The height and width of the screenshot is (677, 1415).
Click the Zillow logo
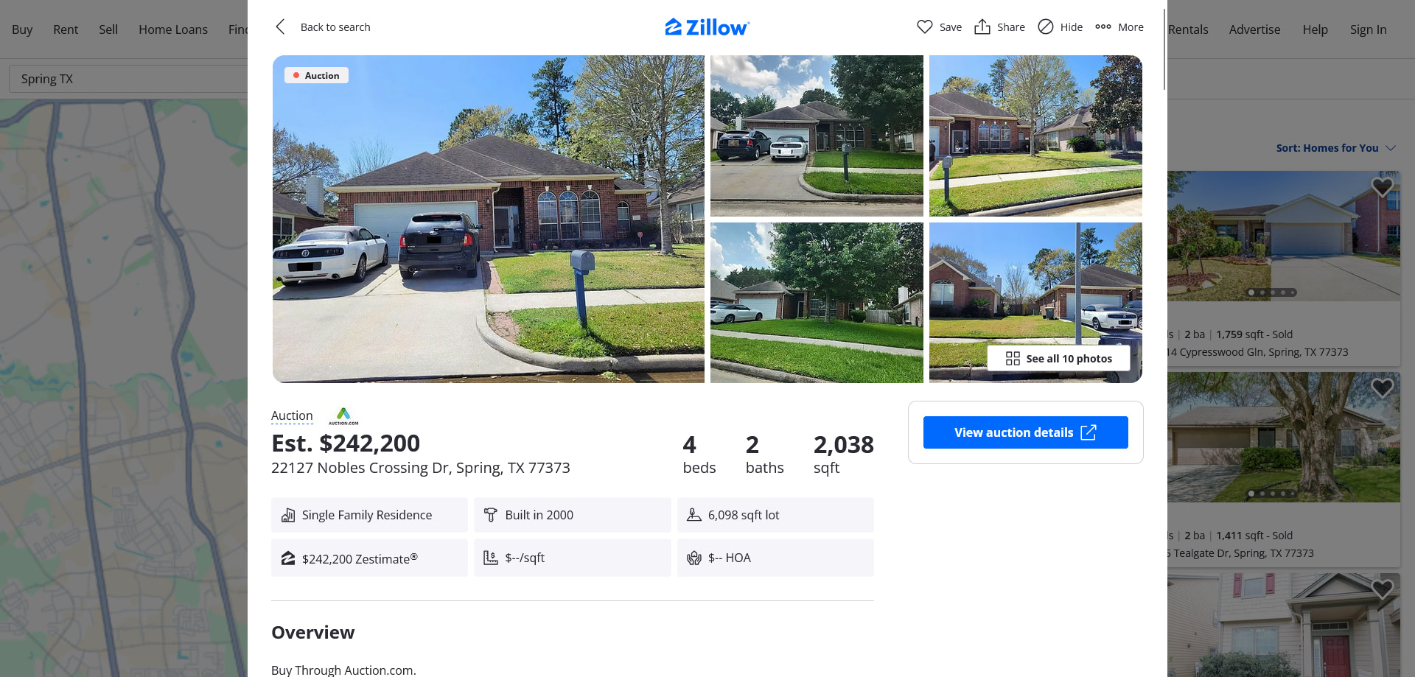[x=707, y=27]
